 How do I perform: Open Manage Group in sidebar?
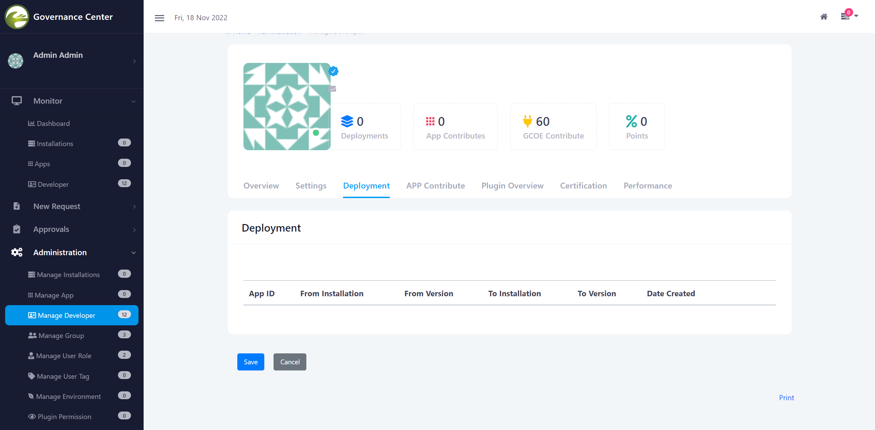61,336
